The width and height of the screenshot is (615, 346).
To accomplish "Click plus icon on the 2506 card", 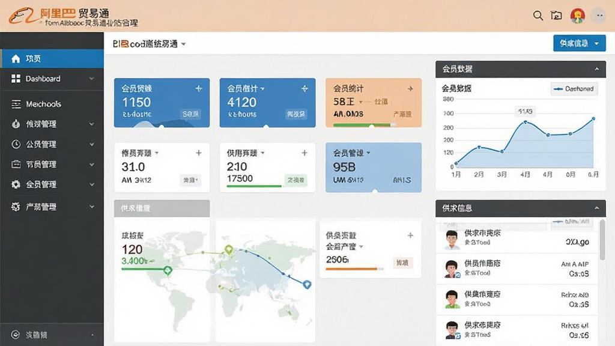I will click(x=410, y=235).
